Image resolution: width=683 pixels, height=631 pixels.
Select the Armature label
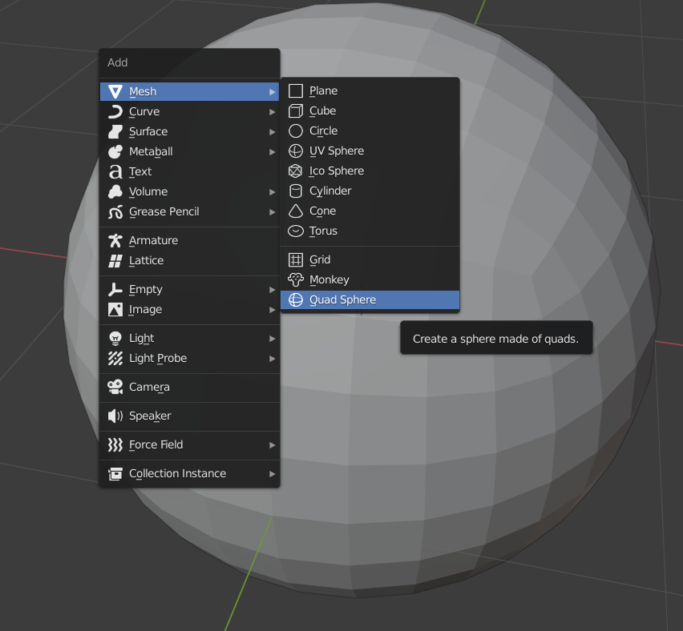click(x=153, y=240)
